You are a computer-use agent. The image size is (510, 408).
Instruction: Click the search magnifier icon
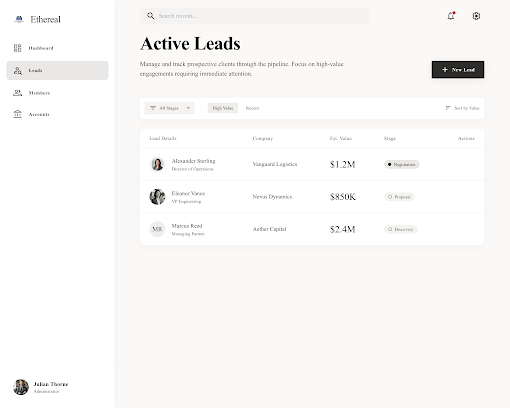point(151,16)
